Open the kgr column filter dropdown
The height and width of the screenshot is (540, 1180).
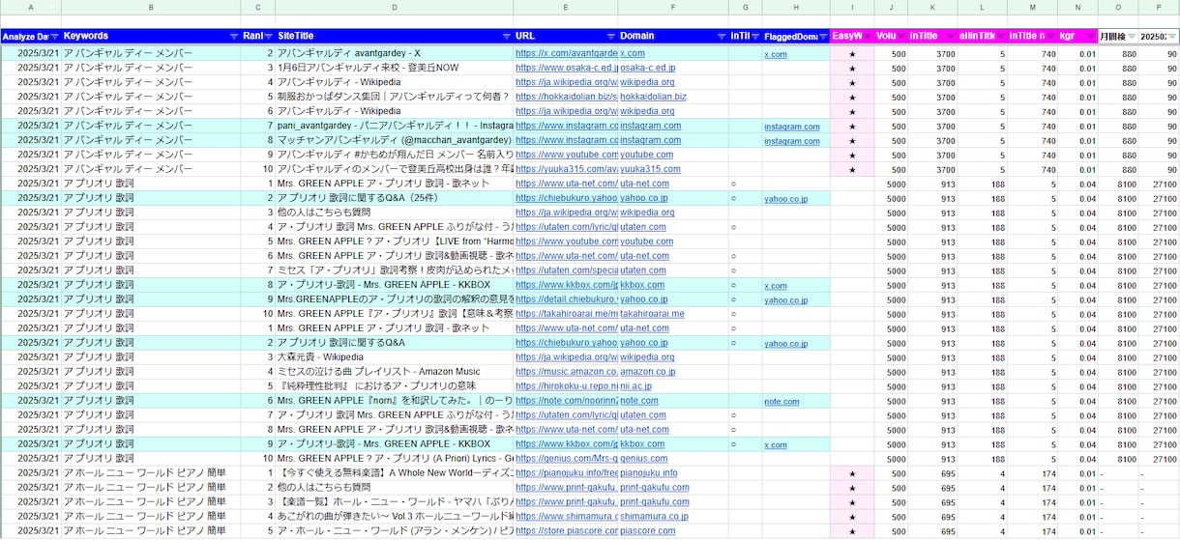click(1090, 37)
